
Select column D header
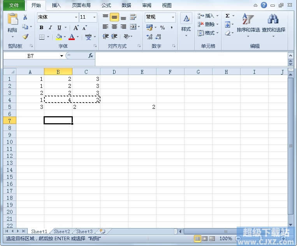click(114, 72)
